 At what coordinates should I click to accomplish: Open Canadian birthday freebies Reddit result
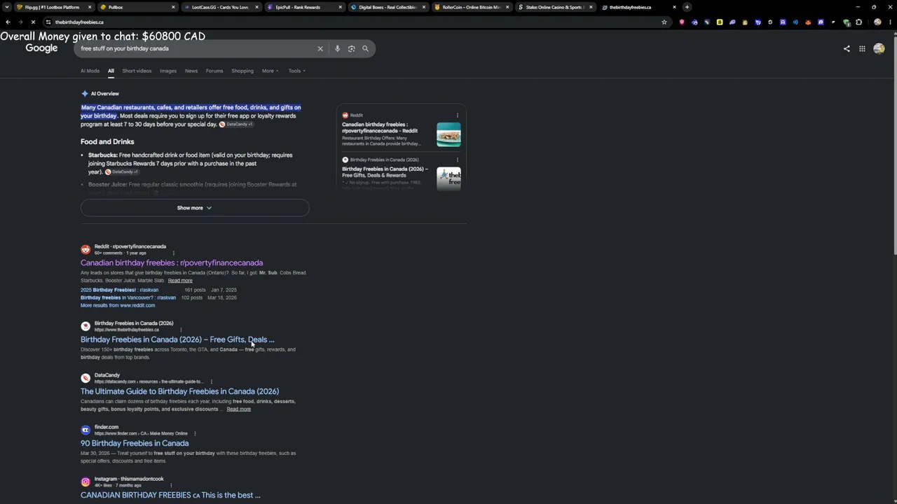(172, 263)
